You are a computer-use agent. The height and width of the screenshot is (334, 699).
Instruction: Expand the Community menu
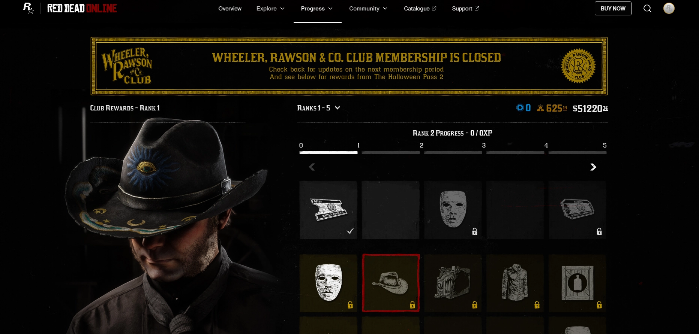coord(368,8)
